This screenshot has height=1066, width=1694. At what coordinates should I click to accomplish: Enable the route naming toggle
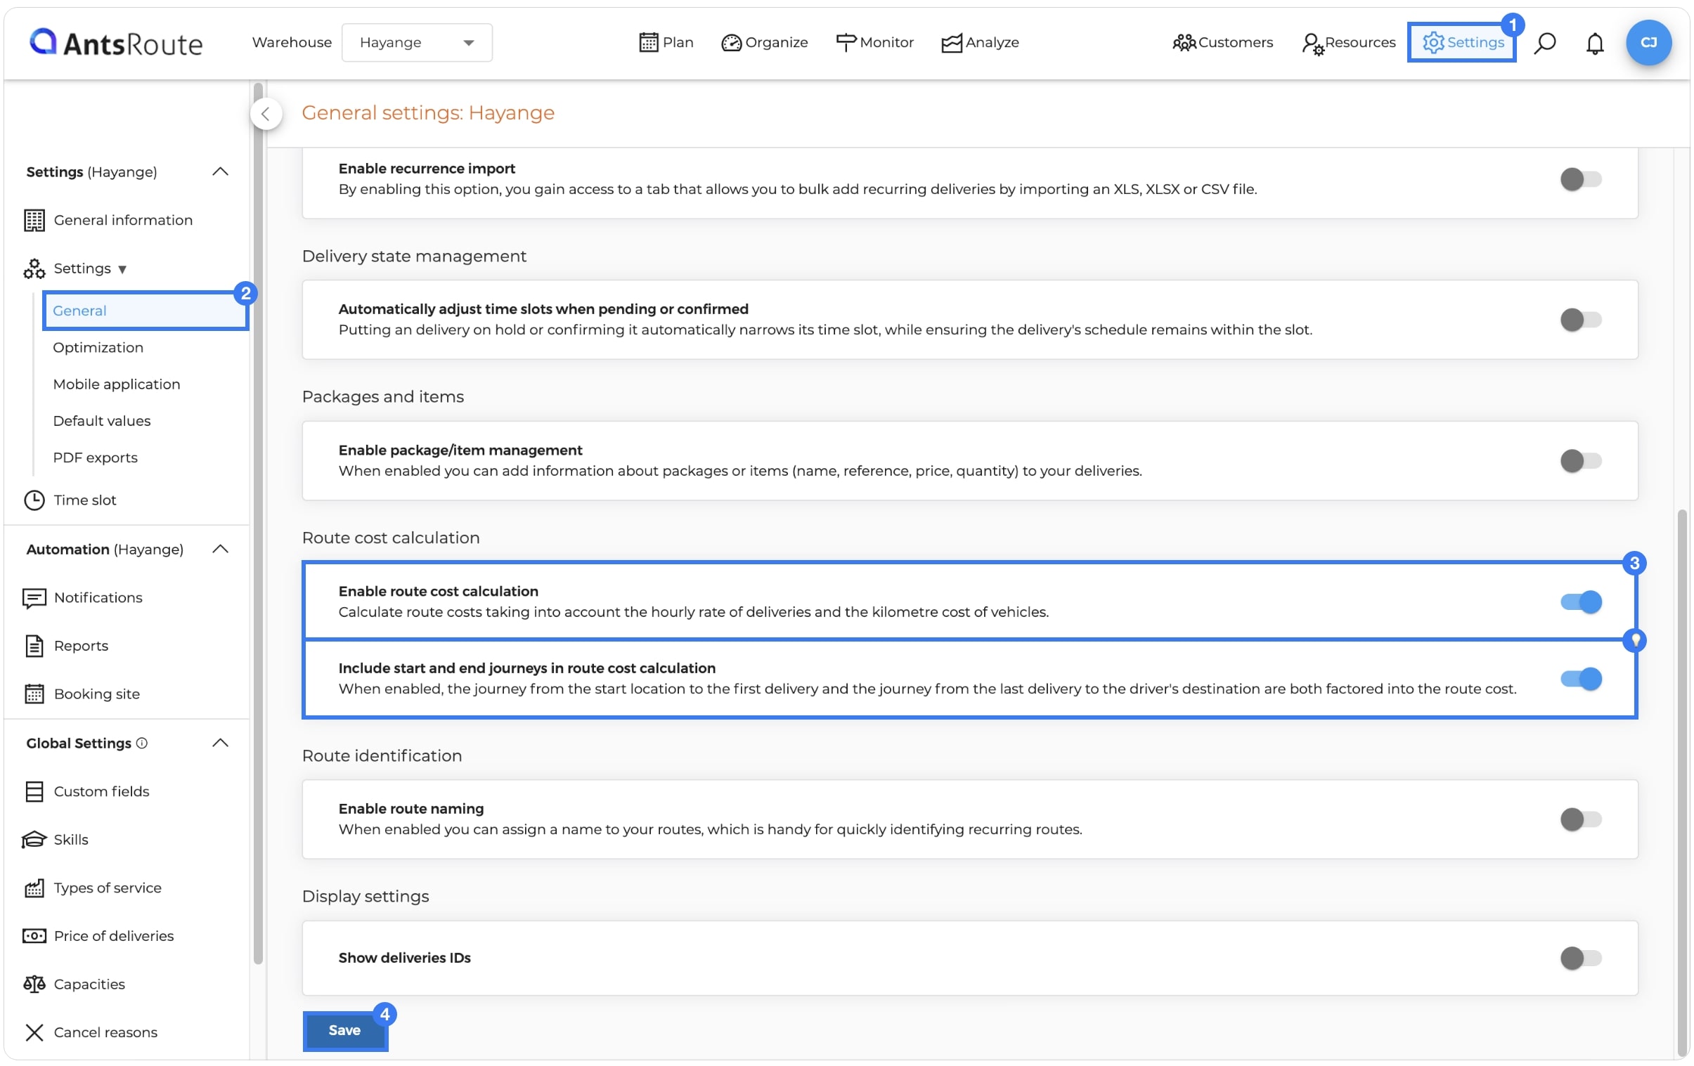[1580, 819]
